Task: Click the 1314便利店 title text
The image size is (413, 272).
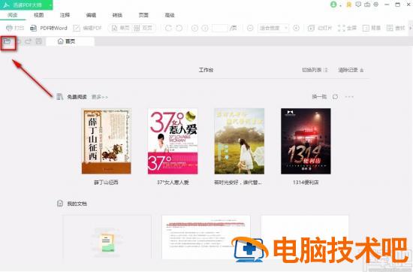Action: pyautogui.click(x=306, y=183)
